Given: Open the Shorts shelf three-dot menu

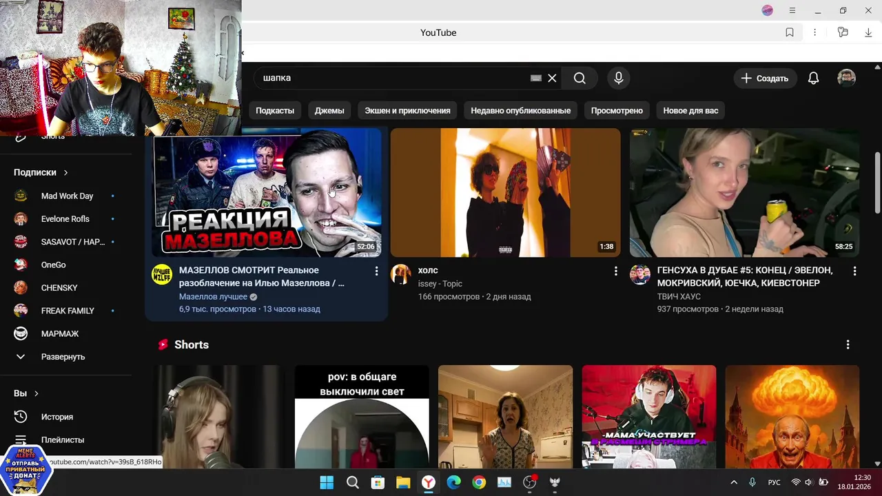Looking at the screenshot, I should (848, 344).
